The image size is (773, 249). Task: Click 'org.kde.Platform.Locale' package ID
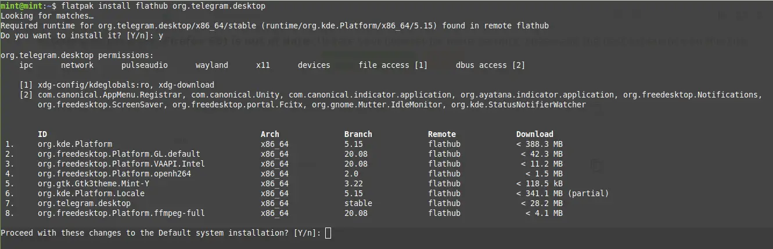(91, 193)
